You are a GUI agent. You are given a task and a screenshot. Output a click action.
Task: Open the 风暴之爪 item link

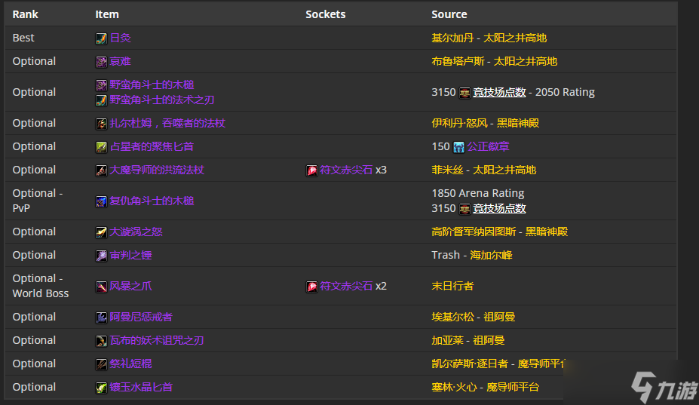[x=130, y=286]
